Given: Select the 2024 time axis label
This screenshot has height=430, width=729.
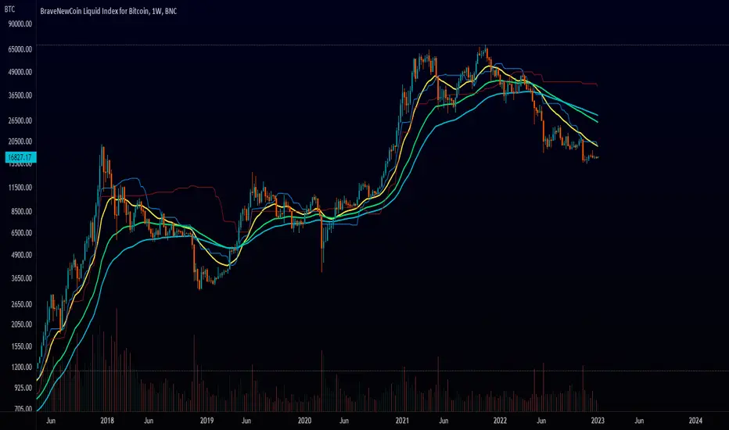Looking at the screenshot, I should 695,421.
